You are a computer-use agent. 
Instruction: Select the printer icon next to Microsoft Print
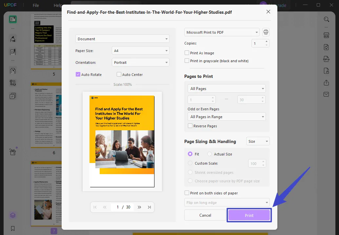tap(266, 32)
